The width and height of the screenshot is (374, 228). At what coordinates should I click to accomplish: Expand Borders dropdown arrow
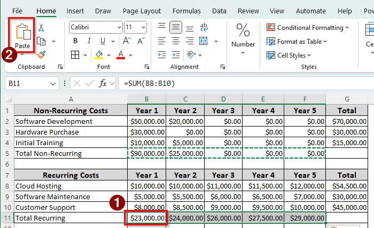[x=85, y=56]
